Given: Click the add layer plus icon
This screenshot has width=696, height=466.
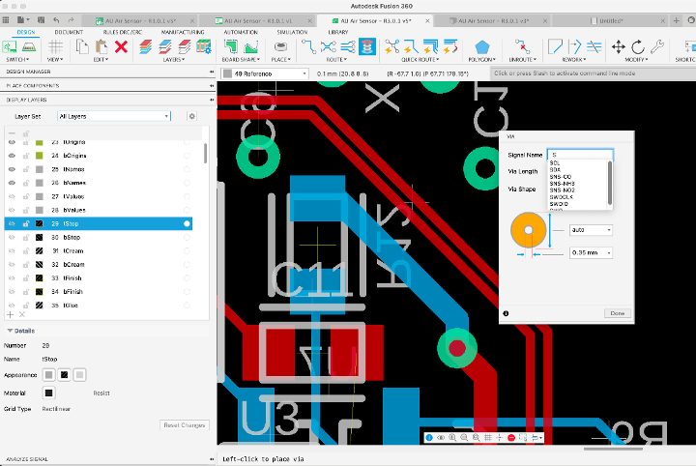Looking at the screenshot, I should point(11,315).
